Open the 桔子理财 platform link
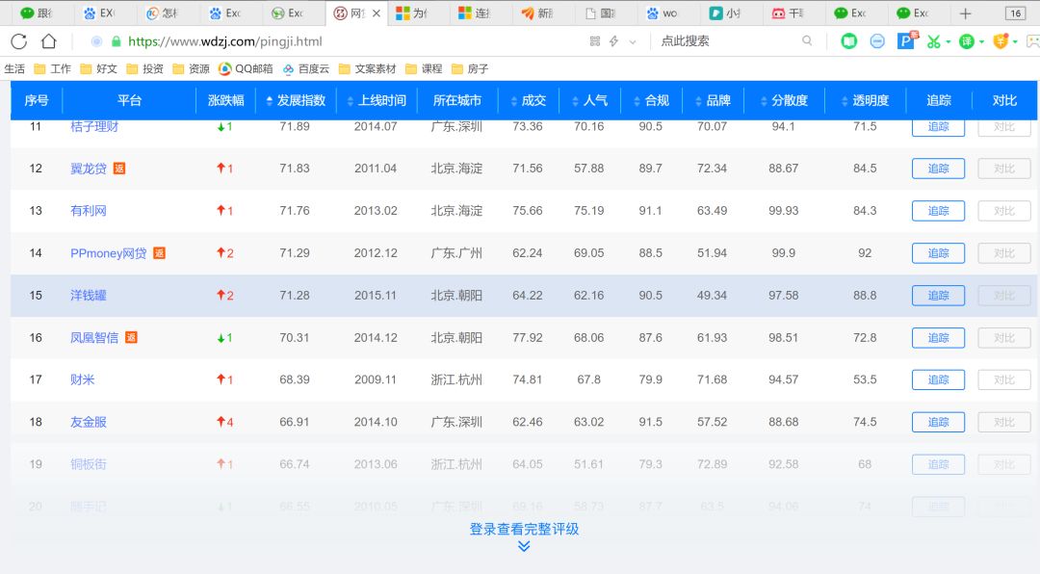1040x574 pixels. 94,126
